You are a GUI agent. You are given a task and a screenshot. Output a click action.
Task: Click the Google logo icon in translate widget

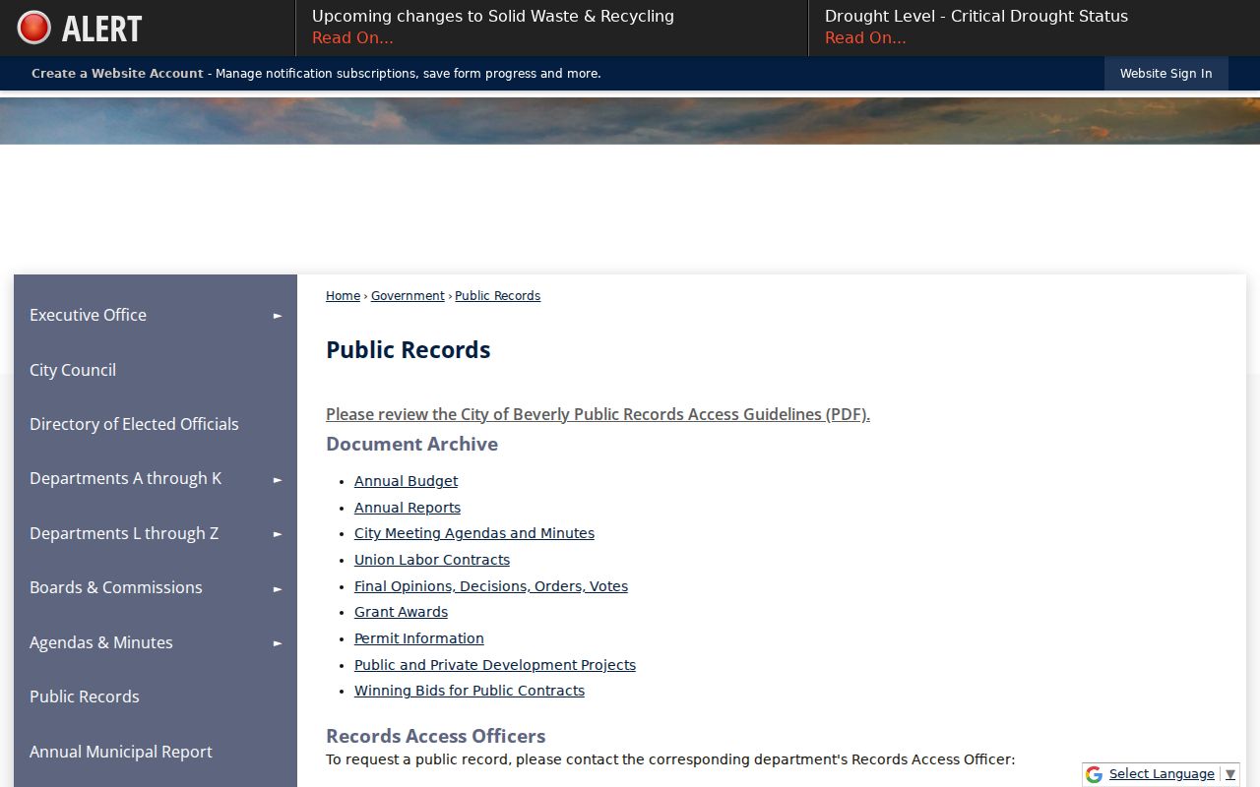(1094, 775)
